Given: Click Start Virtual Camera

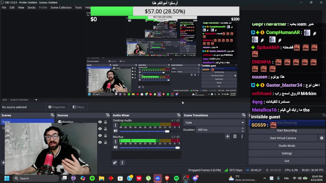Looking at the screenshot, I should pos(283,138).
